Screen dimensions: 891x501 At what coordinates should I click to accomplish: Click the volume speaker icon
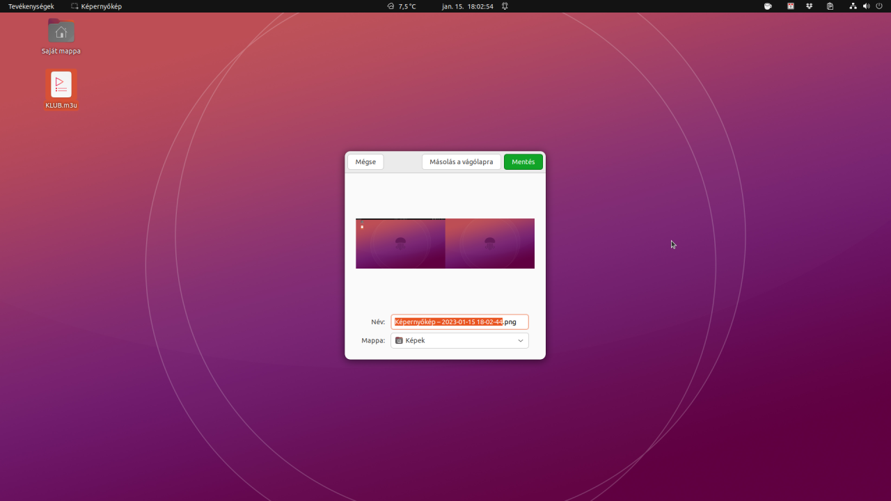867,6
